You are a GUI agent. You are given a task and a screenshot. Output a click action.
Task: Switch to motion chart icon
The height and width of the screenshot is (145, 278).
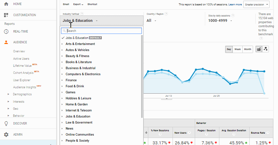(266, 49)
